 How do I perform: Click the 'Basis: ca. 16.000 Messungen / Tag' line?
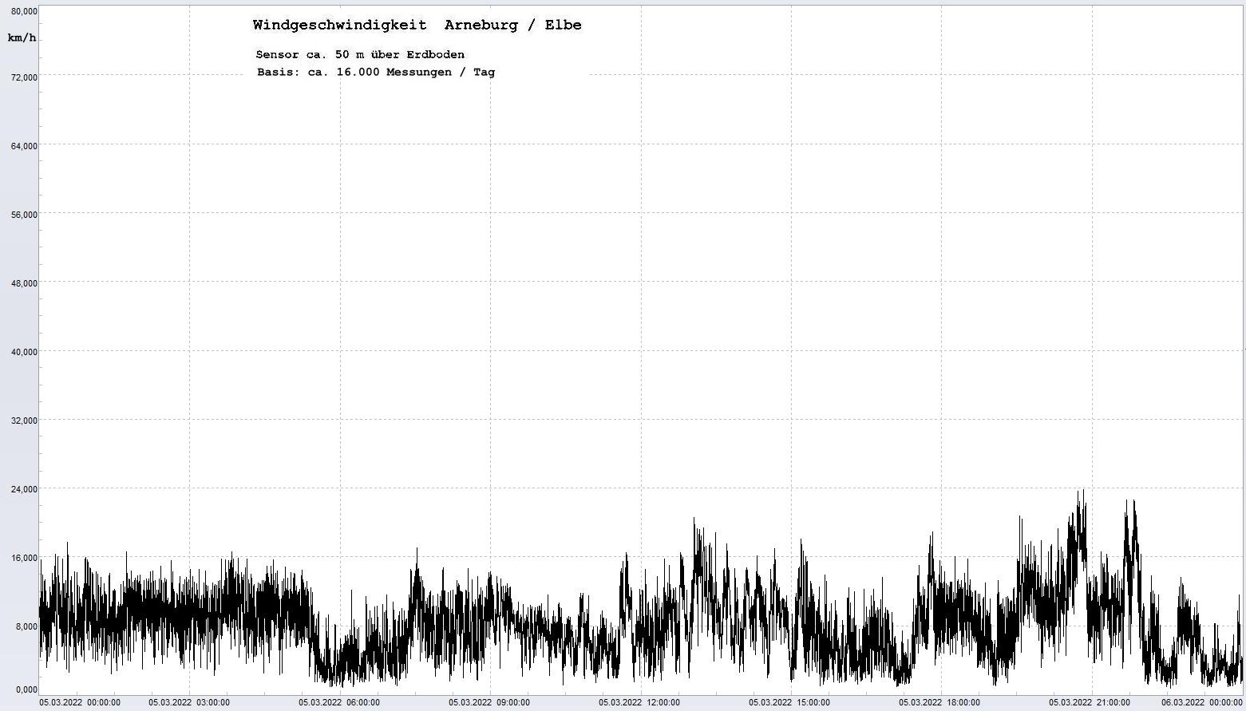pyautogui.click(x=375, y=72)
